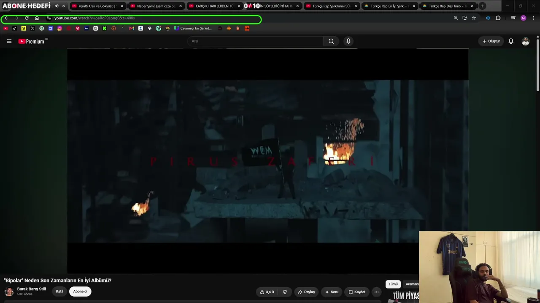The image size is (540, 303).
Task: Open the YouTube account avatar menu
Action: pos(525,41)
